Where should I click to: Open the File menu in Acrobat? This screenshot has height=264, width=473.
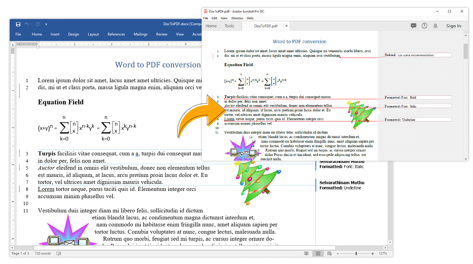tap(206, 18)
